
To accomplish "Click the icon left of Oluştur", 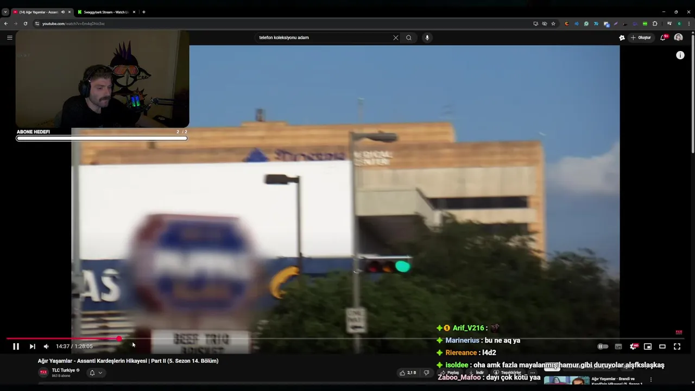I will (622, 37).
